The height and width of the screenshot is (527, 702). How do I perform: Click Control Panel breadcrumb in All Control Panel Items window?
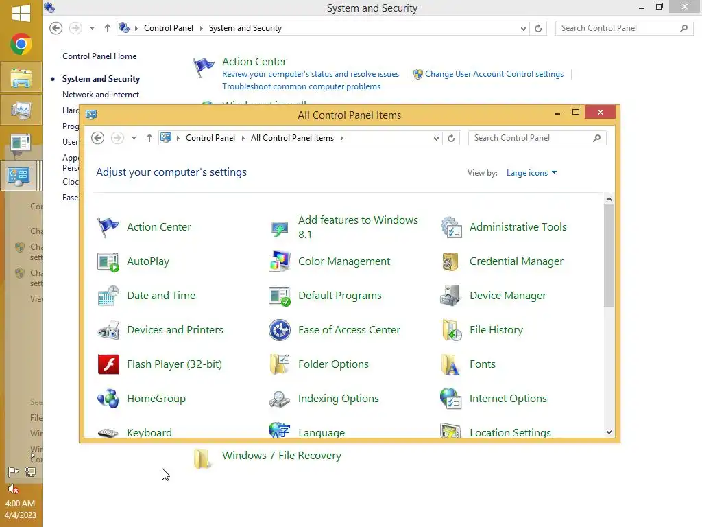coord(210,138)
